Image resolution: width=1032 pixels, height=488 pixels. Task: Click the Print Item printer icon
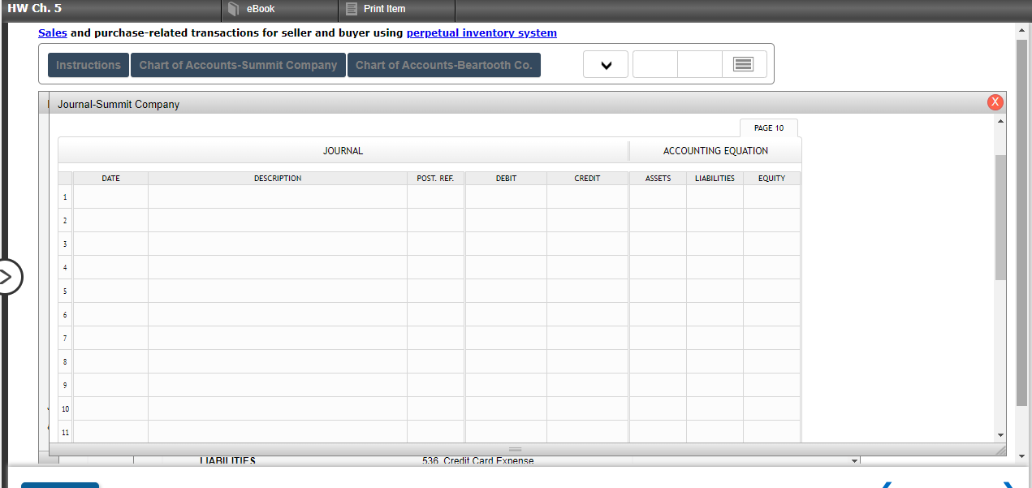[x=350, y=10]
